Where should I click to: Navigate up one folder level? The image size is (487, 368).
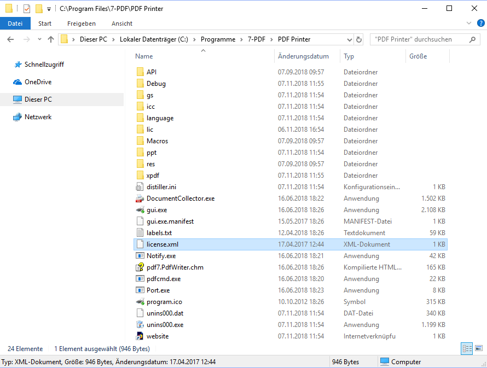coord(50,39)
